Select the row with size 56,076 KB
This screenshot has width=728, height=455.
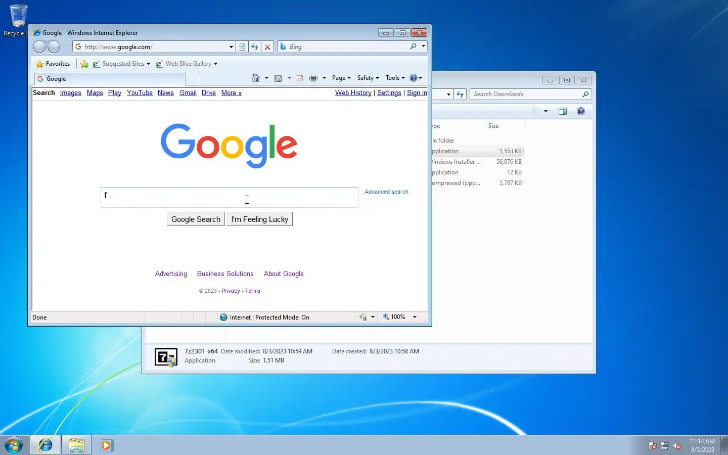476,162
